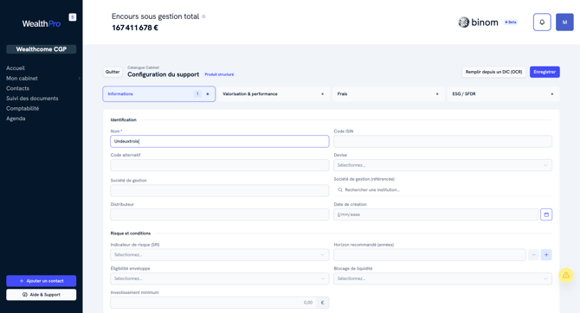
Task: Click the binom logo
Action: point(478,22)
